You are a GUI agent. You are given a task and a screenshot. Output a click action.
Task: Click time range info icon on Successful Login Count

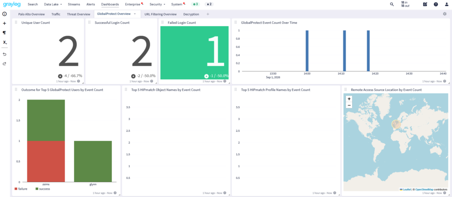[x=152, y=81]
